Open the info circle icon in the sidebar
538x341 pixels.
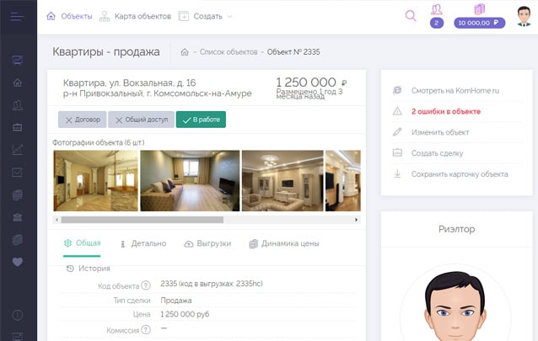coord(18,315)
